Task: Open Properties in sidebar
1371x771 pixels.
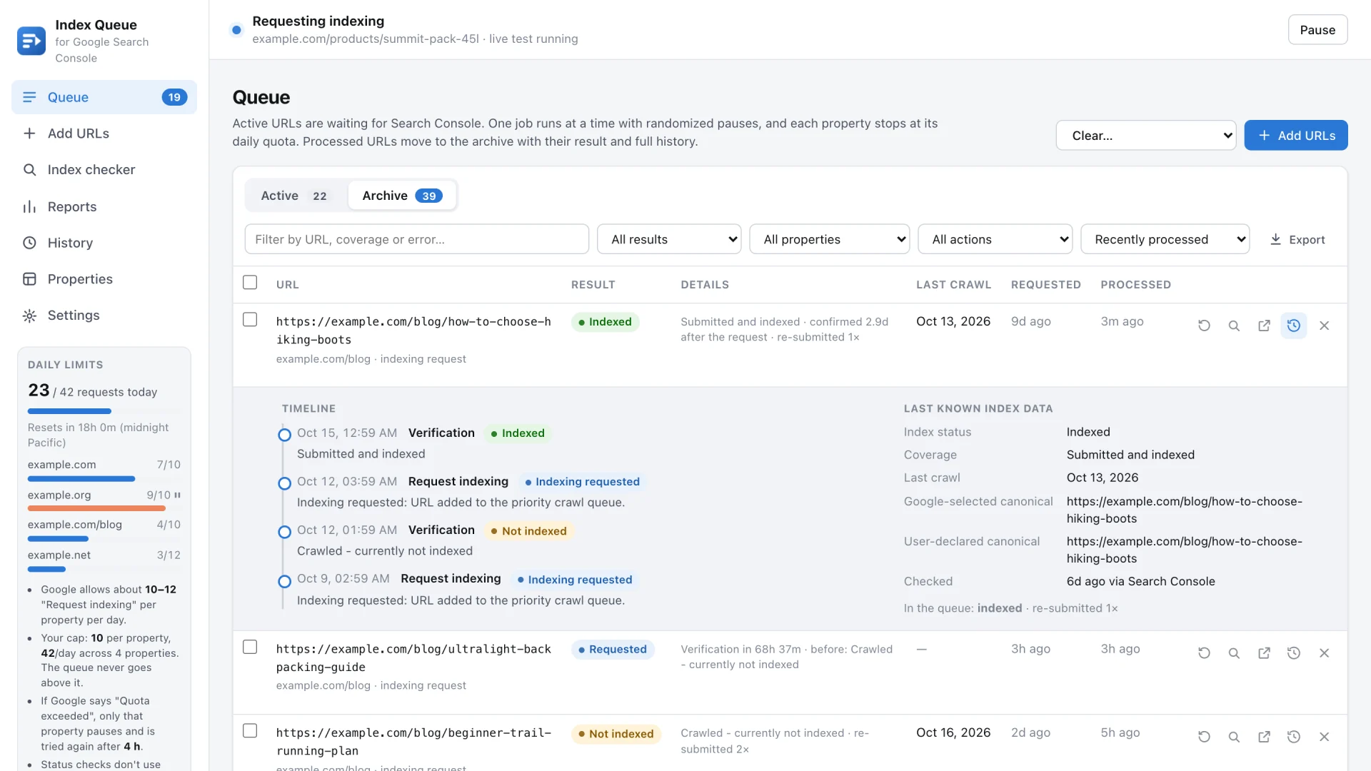Action: 104,279
